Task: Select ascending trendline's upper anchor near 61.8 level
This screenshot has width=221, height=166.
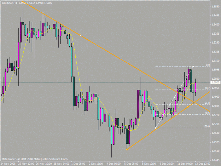Action: (x=187, y=107)
